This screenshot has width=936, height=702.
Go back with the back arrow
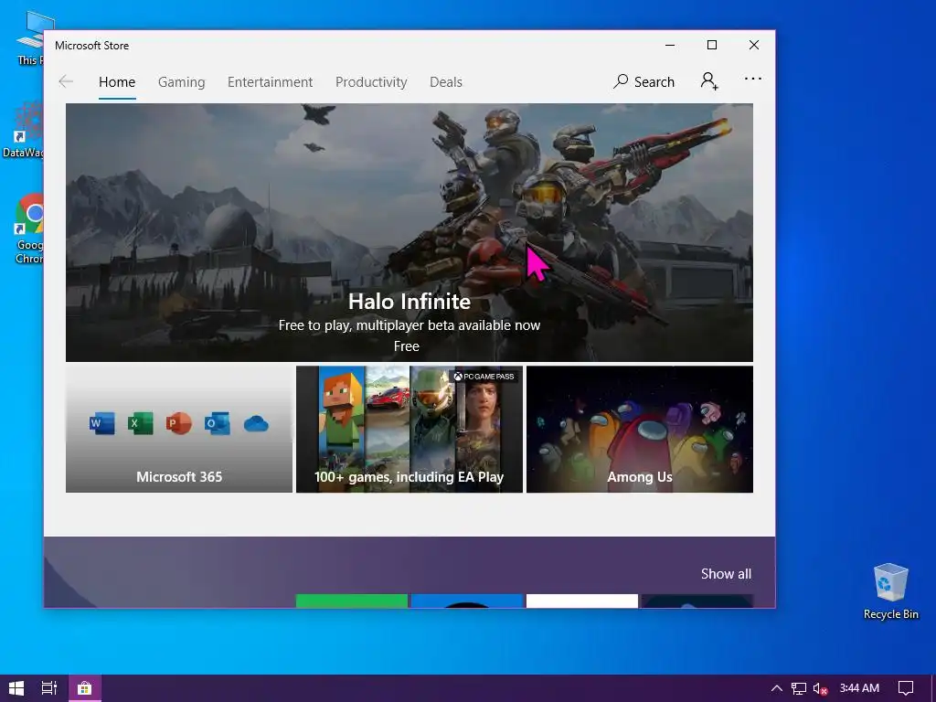(66, 81)
